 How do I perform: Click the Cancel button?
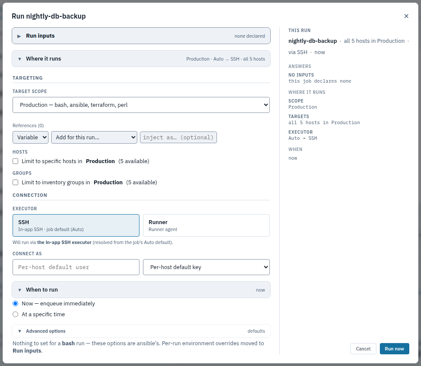[363, 349]
